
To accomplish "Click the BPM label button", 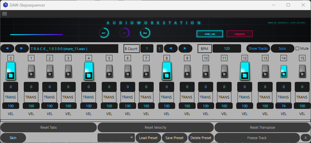I will [204, 49].
